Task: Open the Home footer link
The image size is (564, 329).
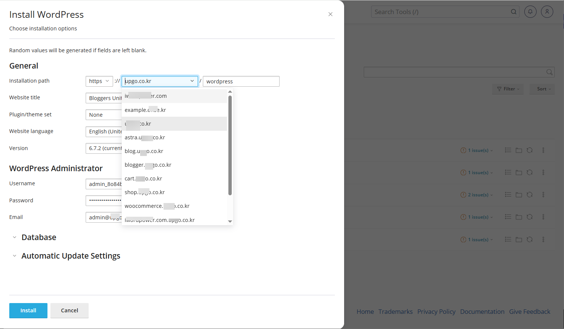Action: [x=365, y=312]
